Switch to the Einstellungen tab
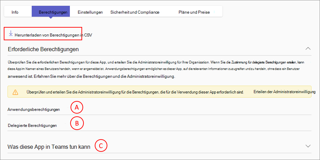This screenshot has width=320, height=160. (90, 12)
